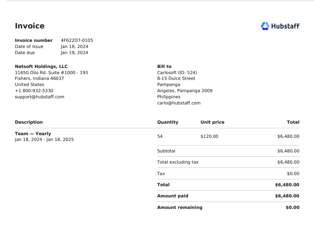Screen dimensions: 314x245
Task: Select the line Angeles, Pampanga 2009
Action: point(184,91)
